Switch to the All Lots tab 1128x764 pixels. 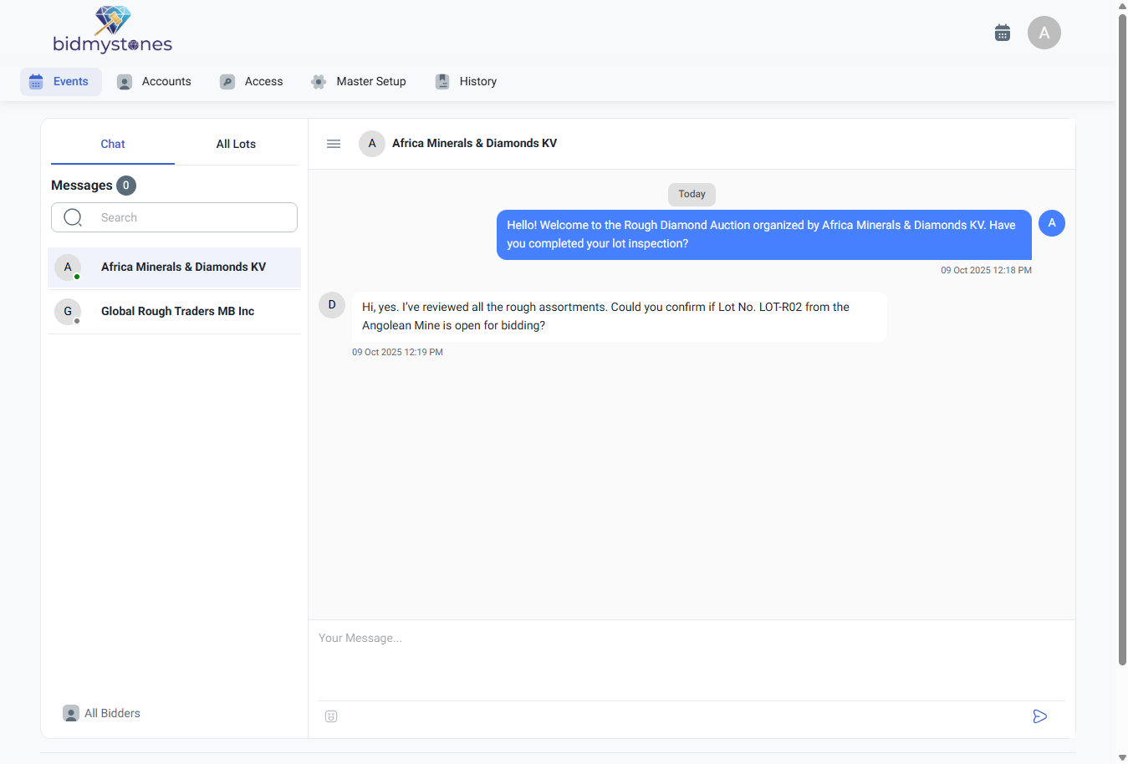click(x=236, y=144)
